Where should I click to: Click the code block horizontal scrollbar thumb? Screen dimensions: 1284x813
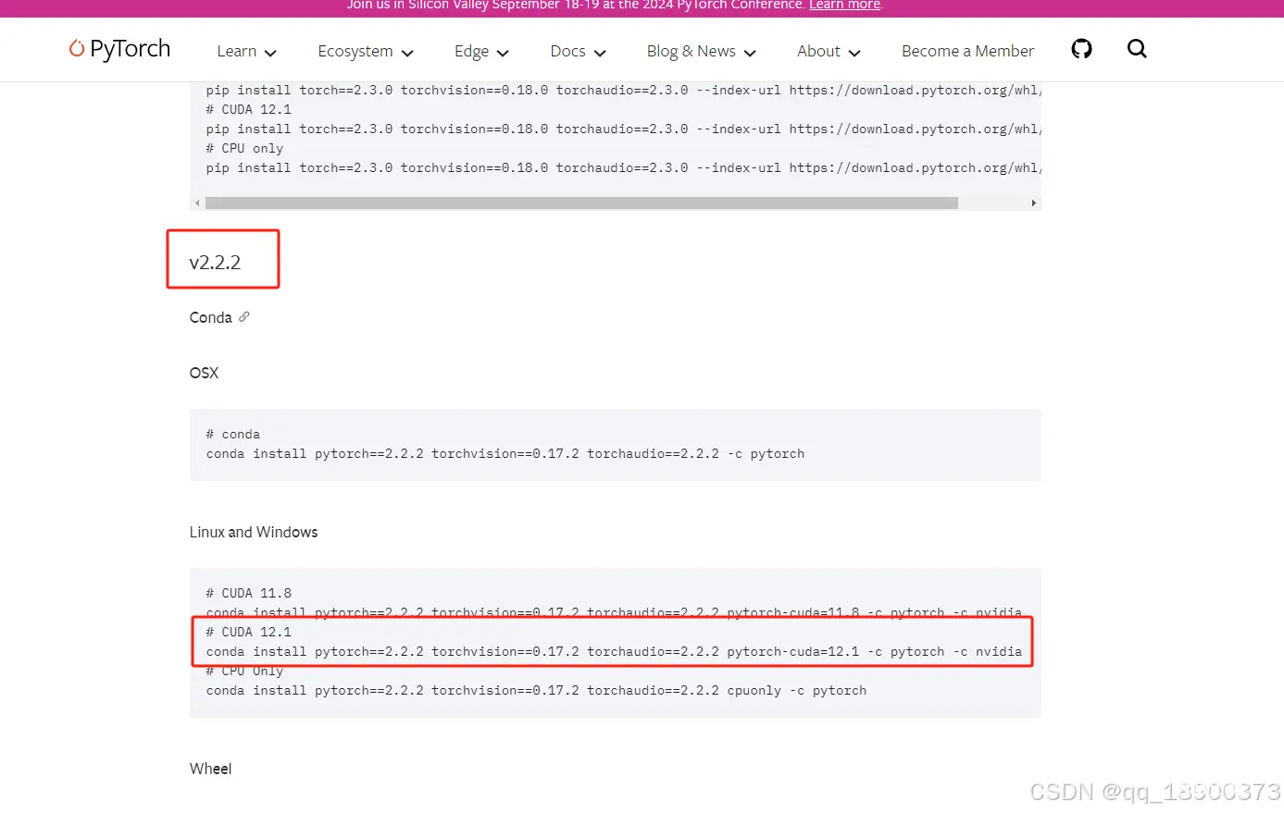(581, 203)
